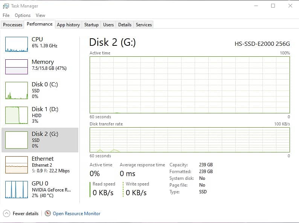Screen dimensions: 299x223
Task: Switch to the Services tab
Action: 144,25
